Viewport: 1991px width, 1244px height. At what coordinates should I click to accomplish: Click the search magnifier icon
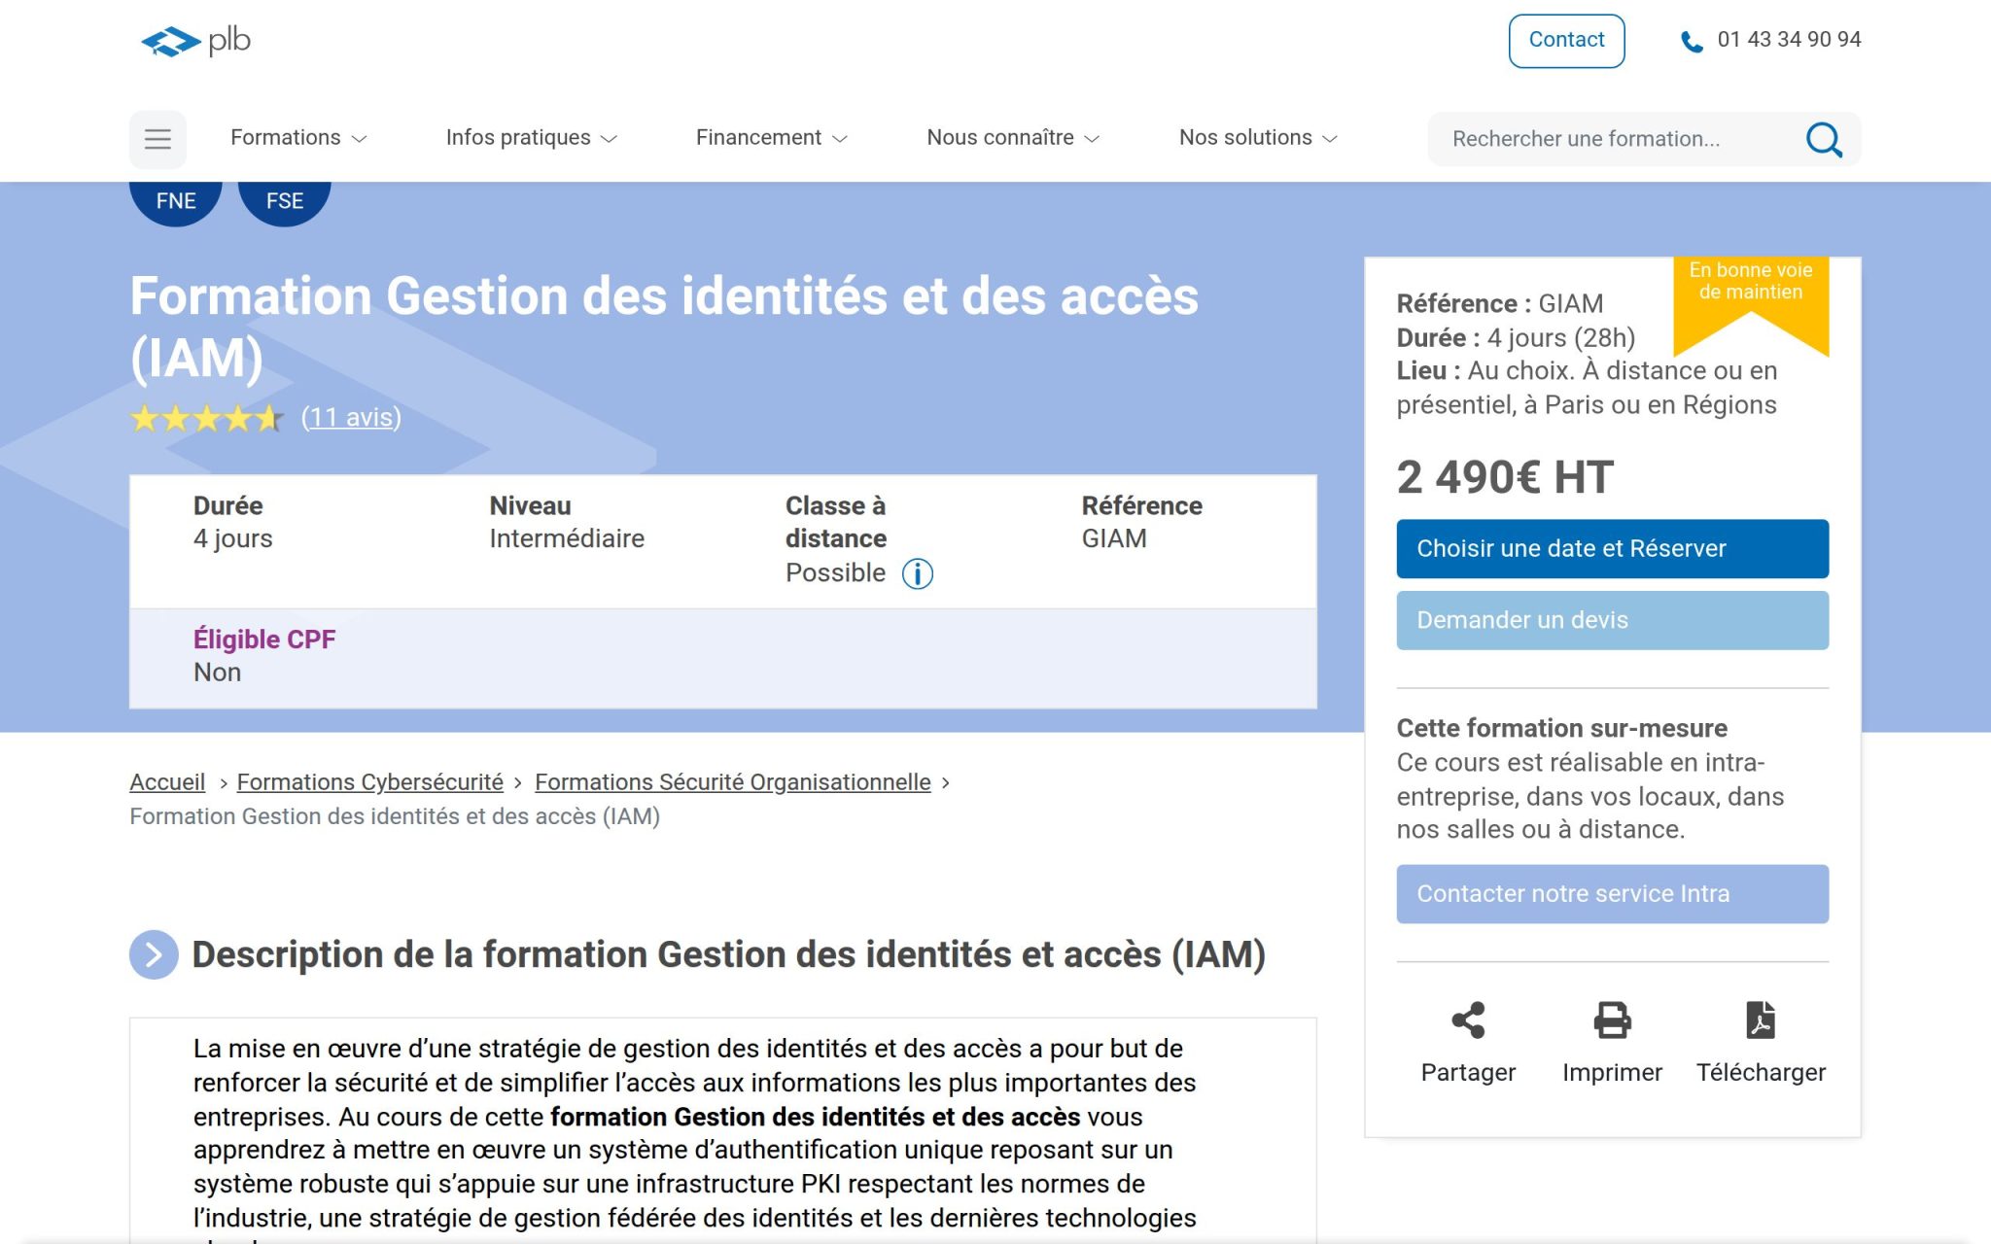point(1824,139)
